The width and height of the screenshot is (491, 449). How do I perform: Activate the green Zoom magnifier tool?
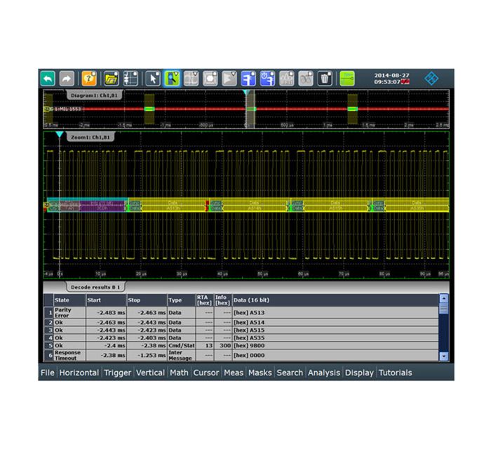(172, 79)
